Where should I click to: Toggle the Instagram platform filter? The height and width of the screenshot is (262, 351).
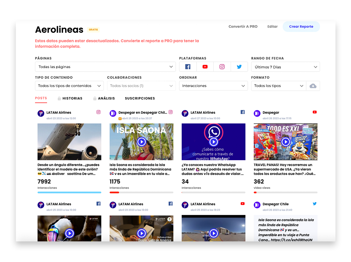(222, 67)
